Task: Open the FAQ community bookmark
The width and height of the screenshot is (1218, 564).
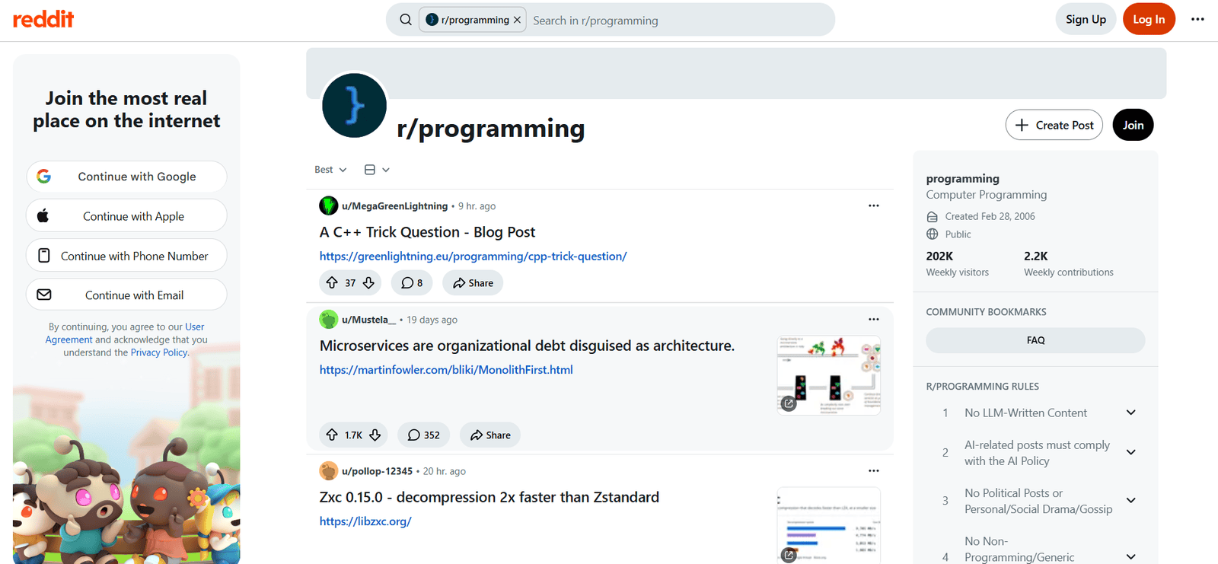Action: coord(1035,340)
